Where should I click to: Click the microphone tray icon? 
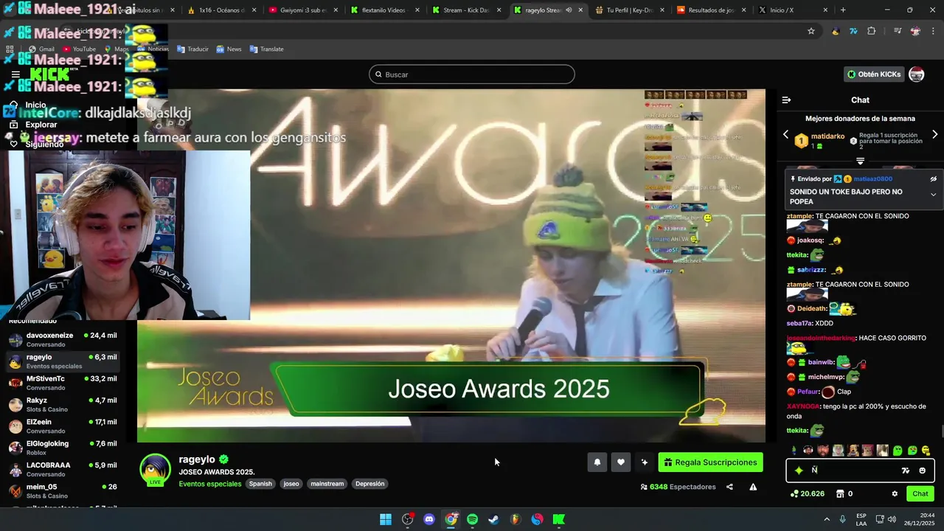click(842, 519)
